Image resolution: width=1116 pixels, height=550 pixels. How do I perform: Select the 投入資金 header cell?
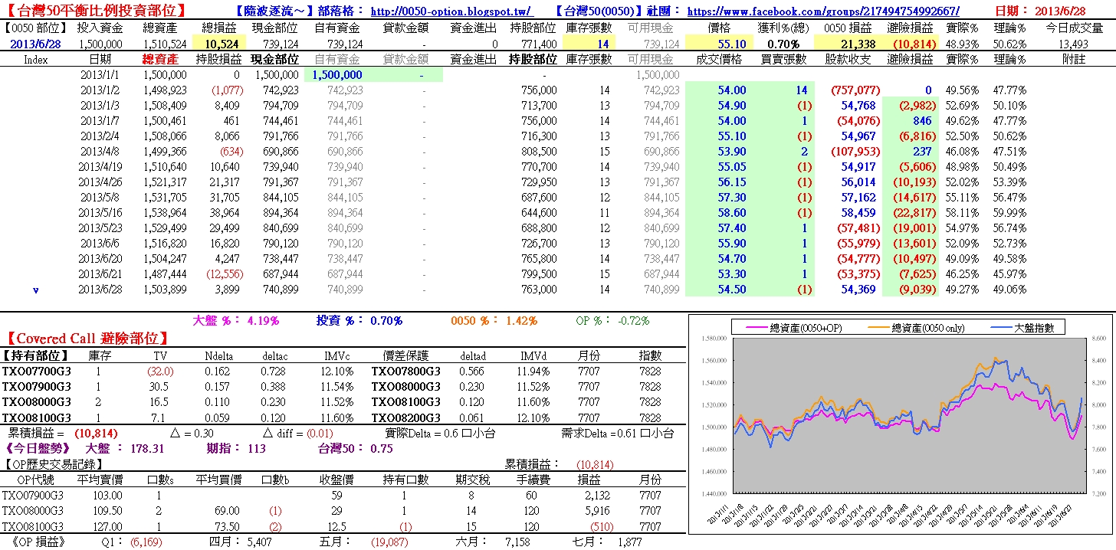[x=100, y=28]
